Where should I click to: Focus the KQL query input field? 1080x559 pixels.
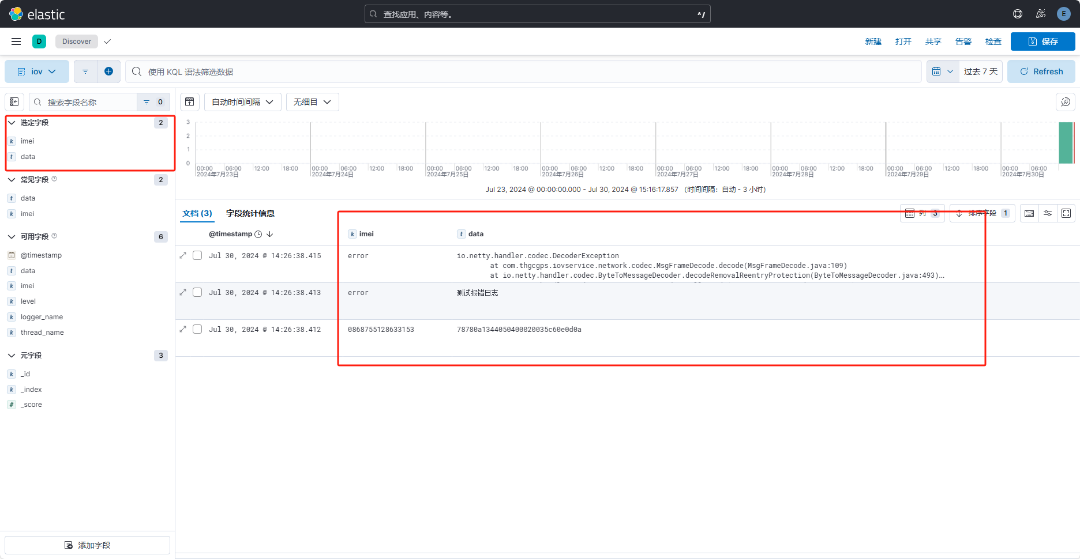tap(523, 71)
